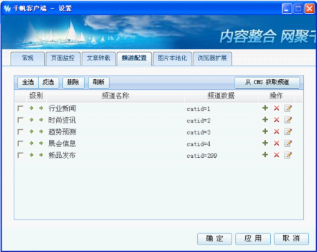
Task: Cancel with the 取消 button
Action: [x=291, y=239]
